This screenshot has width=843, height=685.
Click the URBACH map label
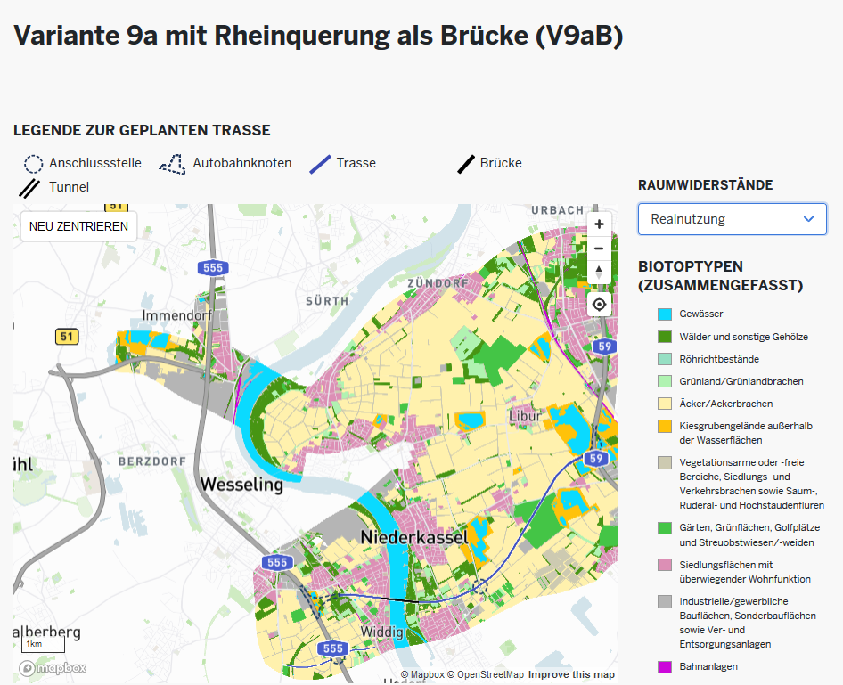(x=558, y=210)
